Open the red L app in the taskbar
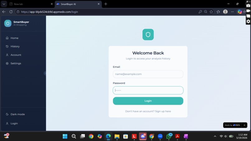 [x=134, y=136]
